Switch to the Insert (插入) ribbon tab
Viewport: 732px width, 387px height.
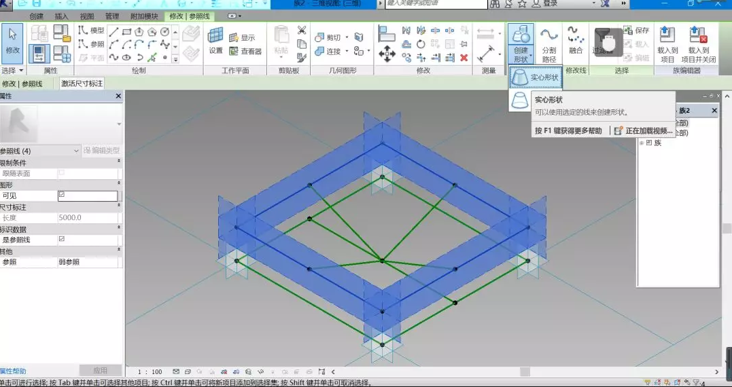point(61,16)
